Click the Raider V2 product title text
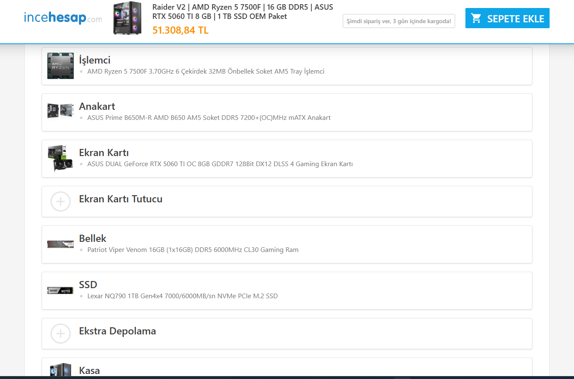This screenshot has width=574, height=379. click(x=242, y=12)
